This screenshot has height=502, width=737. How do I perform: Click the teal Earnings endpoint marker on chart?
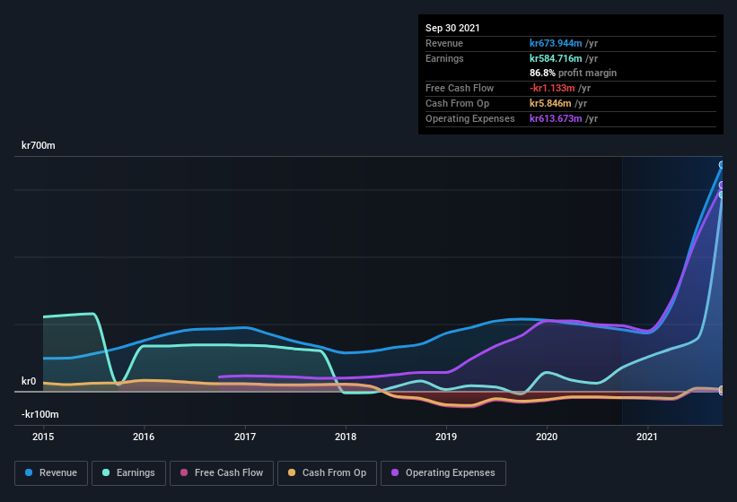tap(722, 195)
